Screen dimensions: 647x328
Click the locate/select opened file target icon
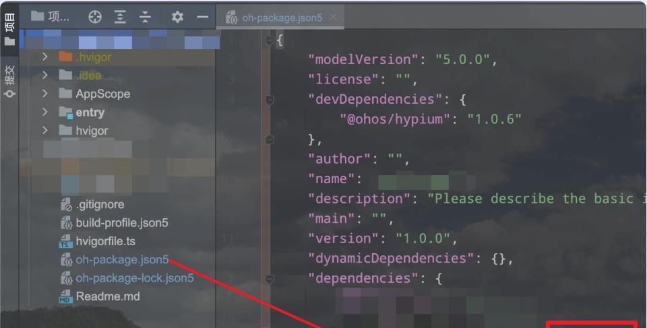pyautogui.click(x=95, y=18)
